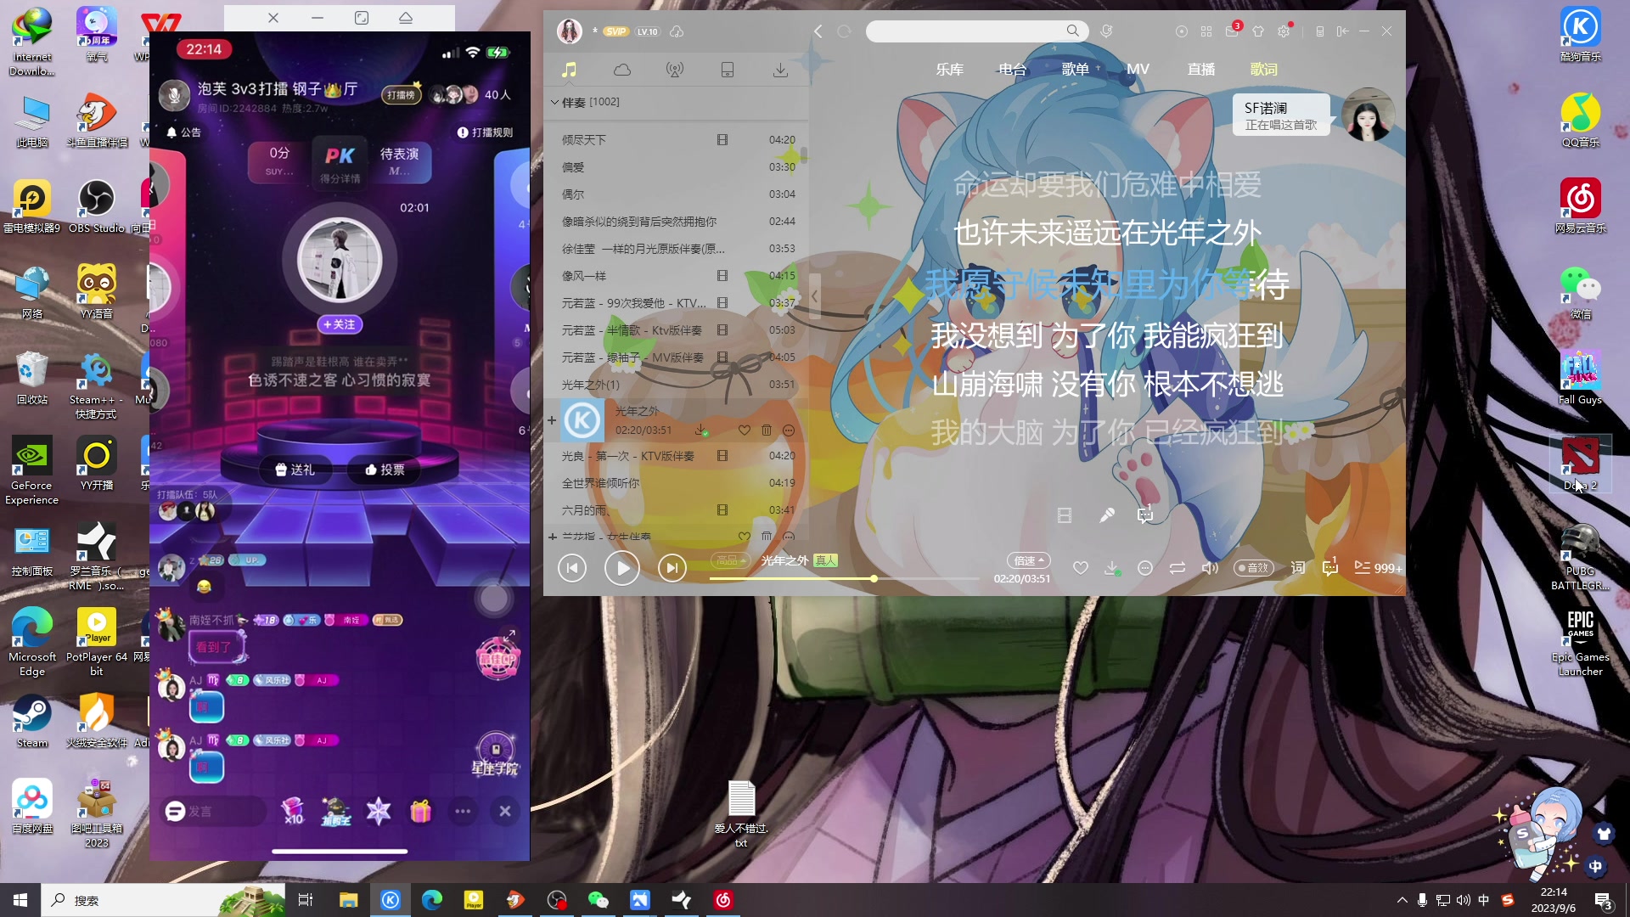The width and height of the screenshot is (1630, 917).
Task: Select the 歌词 tab
Action: tap(1263, 70)
